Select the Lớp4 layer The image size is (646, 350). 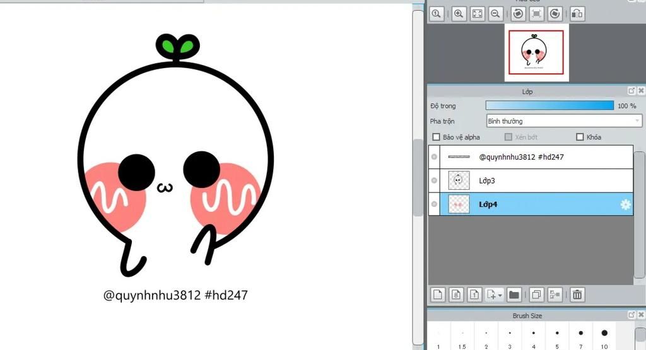click(x=536, y=204)
